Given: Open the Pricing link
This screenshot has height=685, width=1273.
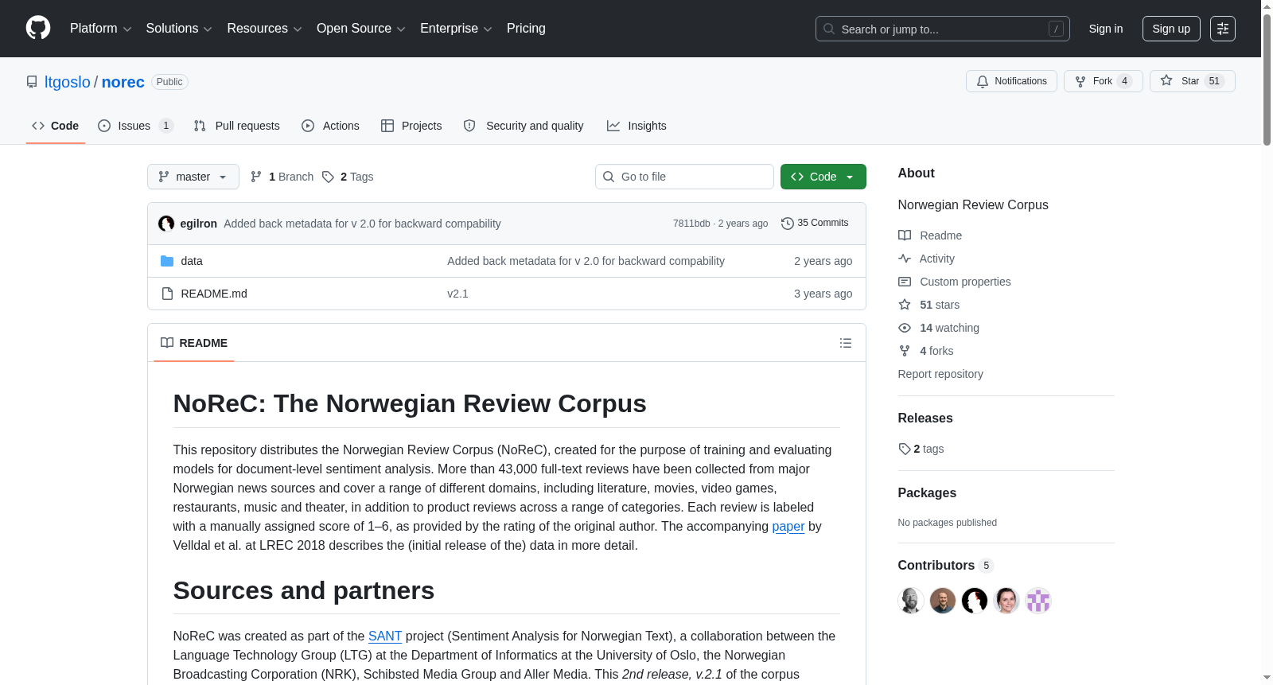Looking at the screenshot, I should tap(526, 29).
